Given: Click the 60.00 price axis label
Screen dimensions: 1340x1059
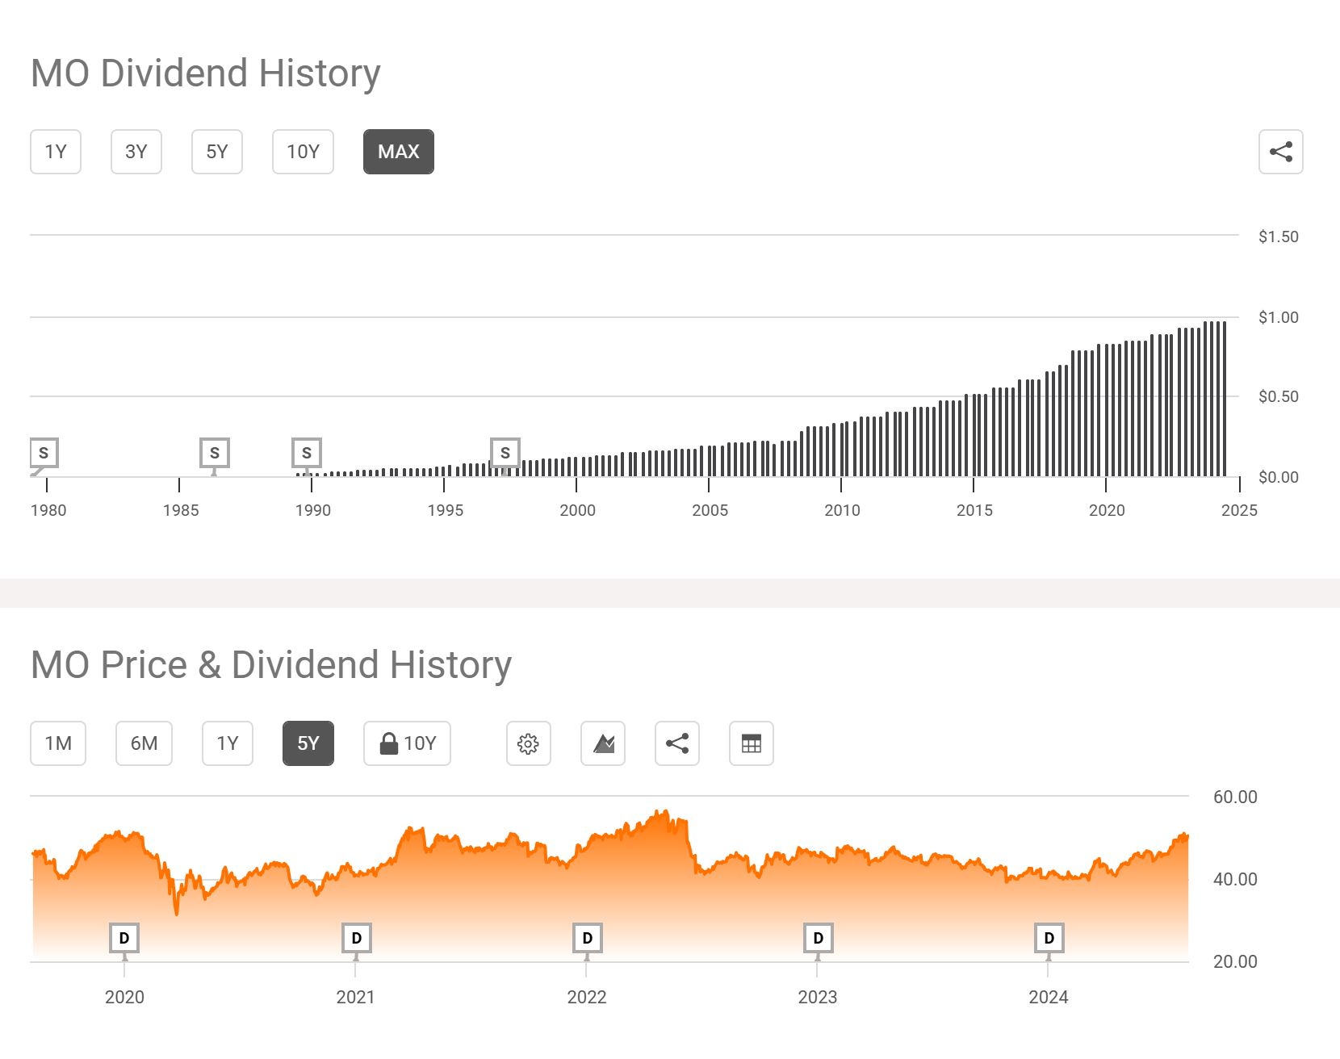Looking at the screenshot, I should click(x=1235, y=797).
